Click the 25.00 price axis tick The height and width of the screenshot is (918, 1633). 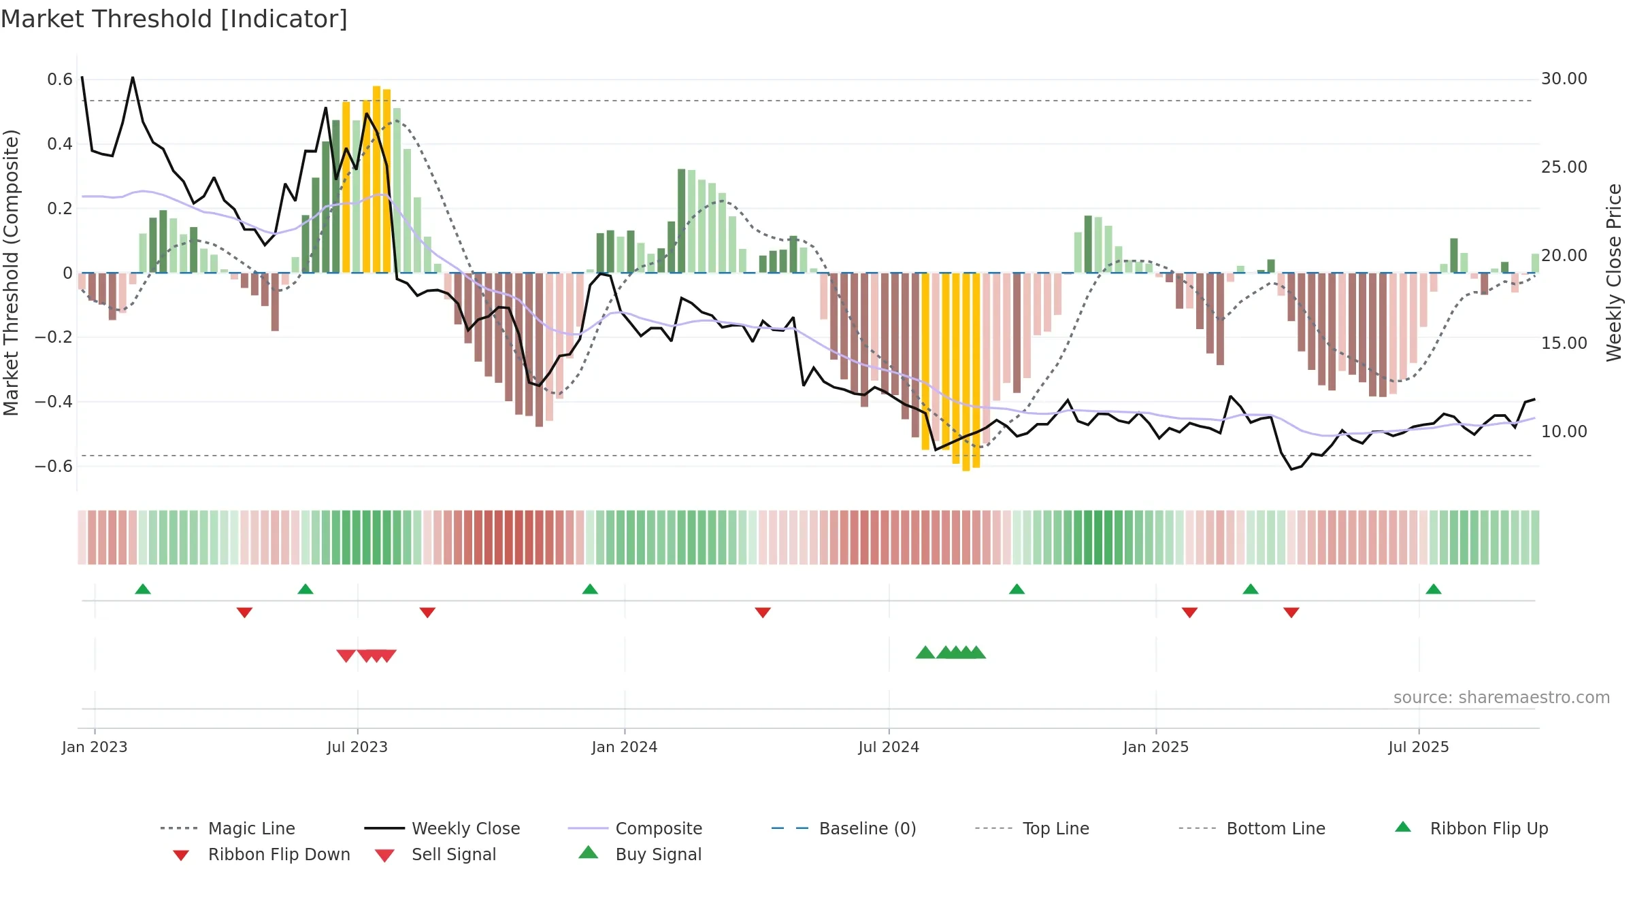[x=1564, y=167]
